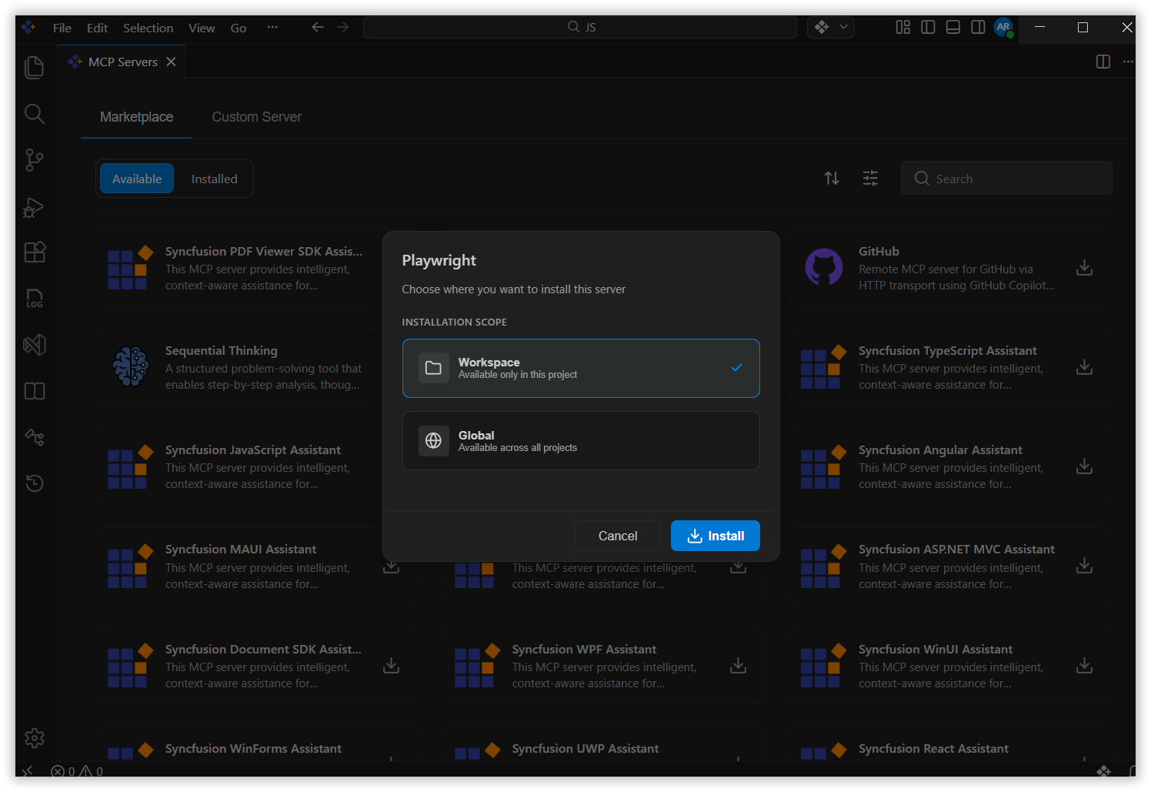Viewport: 1151px width, 792px height.
Task: Open Syncfusion MAUI Assistant card title
Action: [x=241, y=550]
